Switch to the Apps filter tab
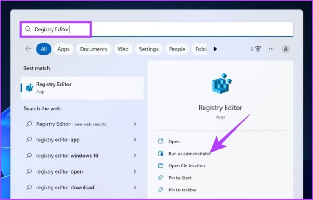 [64, 49]
